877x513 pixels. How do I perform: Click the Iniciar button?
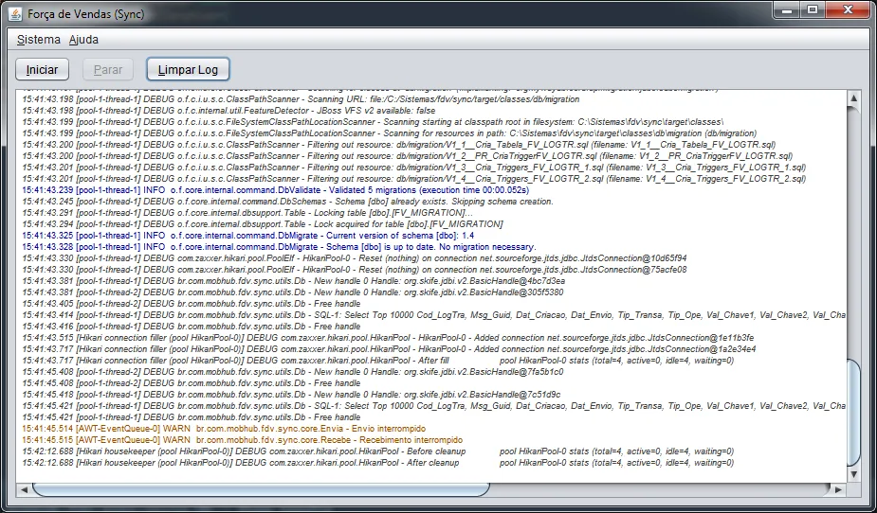tap(42, 70)
